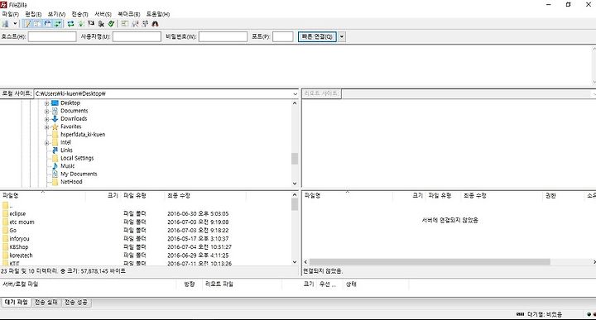596x320 pixels.
Task: Open quick connect history dropdown arrow
Action: pos(341,37)
